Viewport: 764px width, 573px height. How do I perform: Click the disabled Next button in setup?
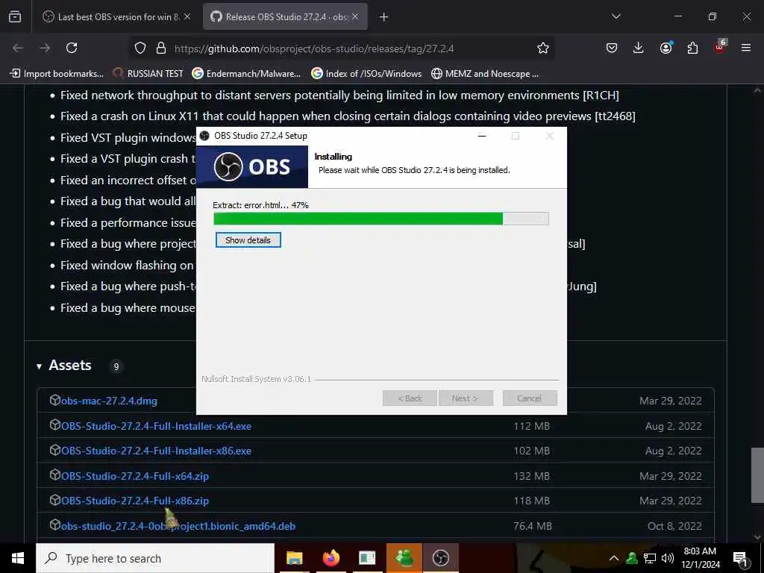465,398
